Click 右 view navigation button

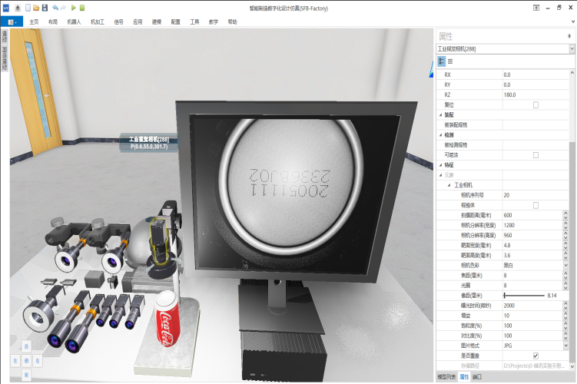click(38, 361)
